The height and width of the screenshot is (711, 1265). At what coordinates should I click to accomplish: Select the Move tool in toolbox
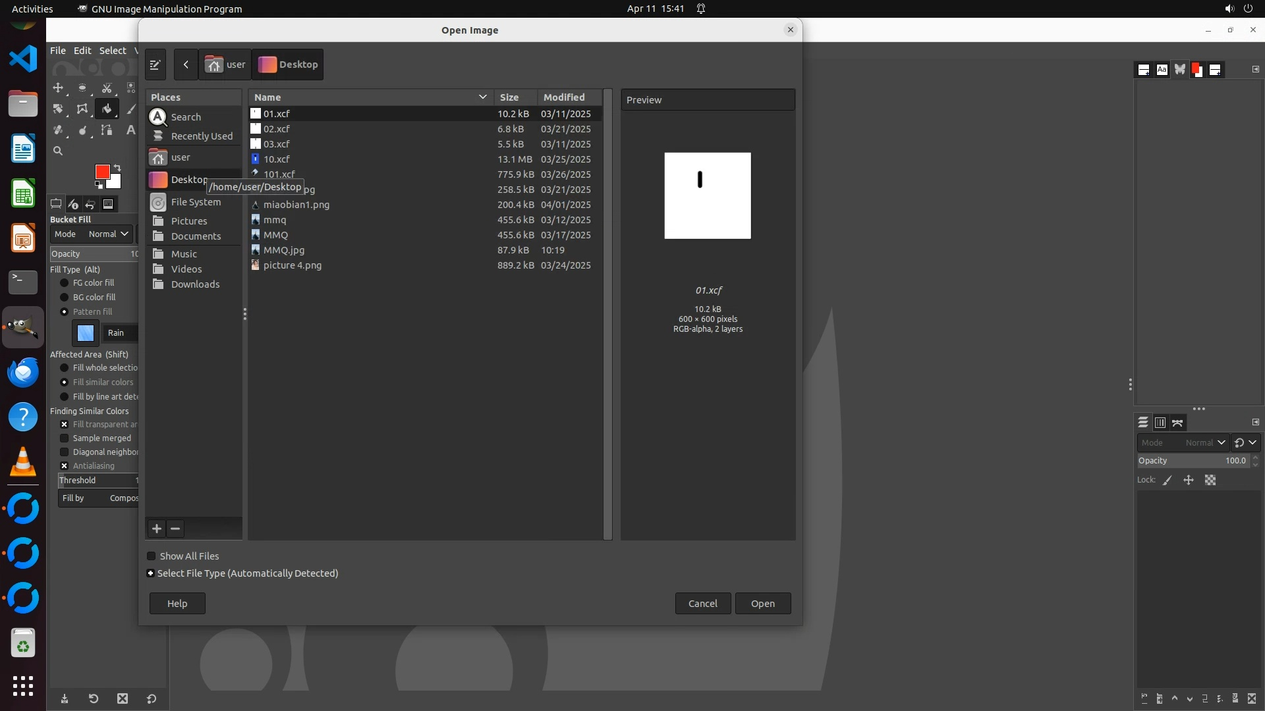click(58, 88)
